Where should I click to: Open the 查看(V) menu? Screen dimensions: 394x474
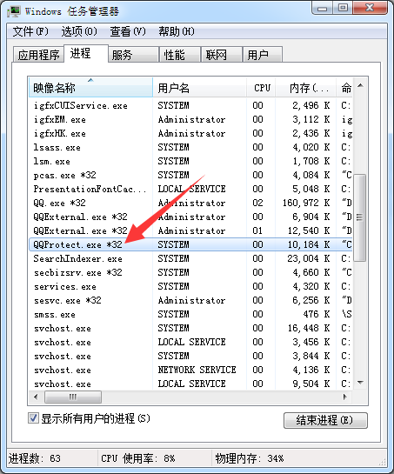[x=128, y=31]
